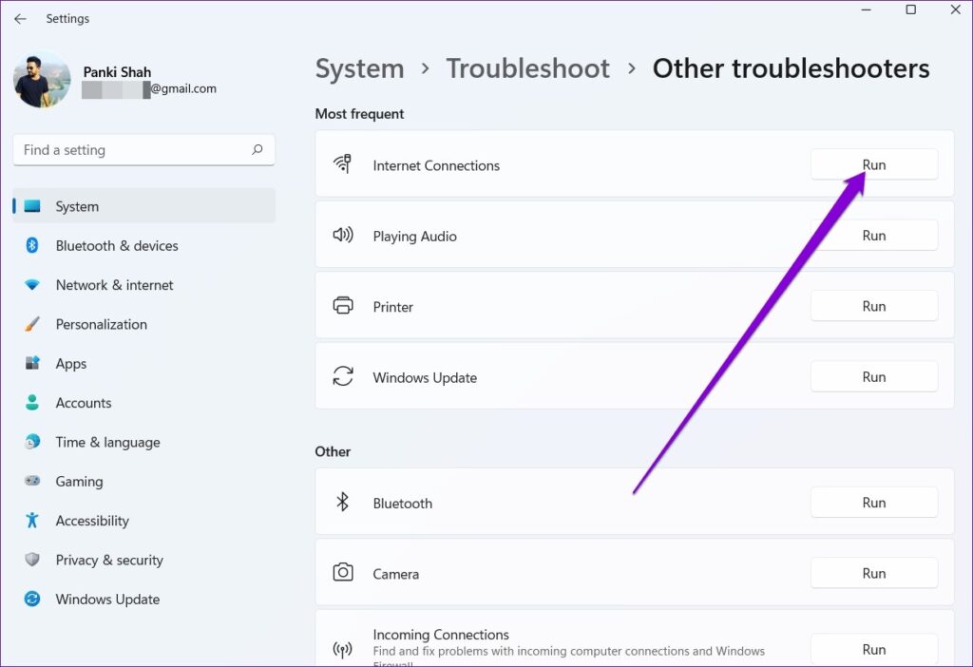Open Personalization from the sidebar

pos(102,324)
